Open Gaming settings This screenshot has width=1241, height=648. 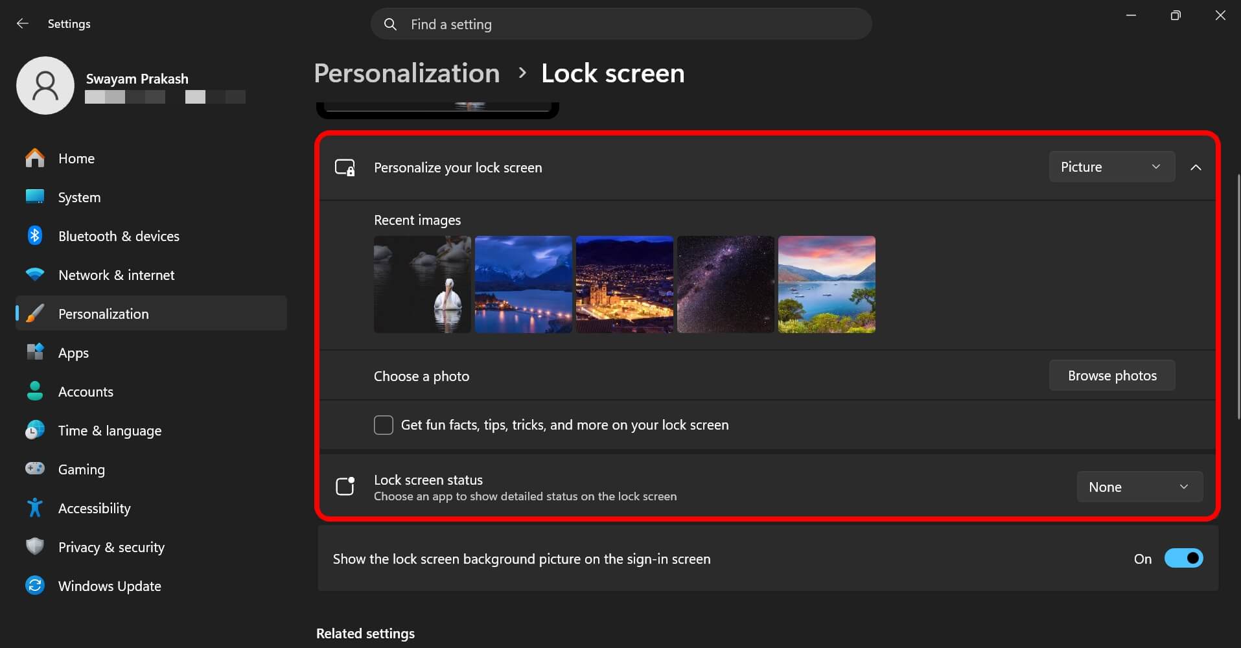[81, 469]
